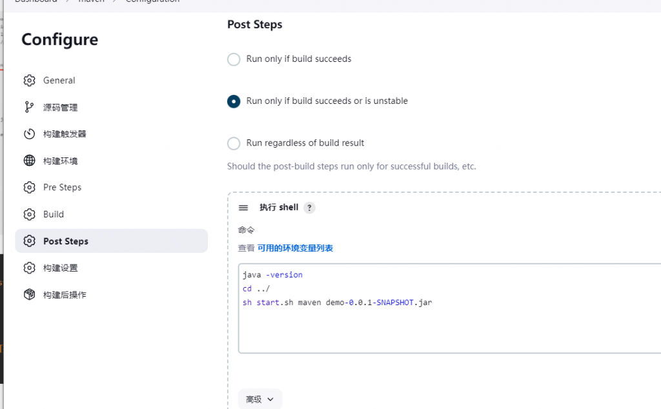Click the 源码管理 branch icon
The width and height of the screenshot is (661, 409).
pos(29,107)
